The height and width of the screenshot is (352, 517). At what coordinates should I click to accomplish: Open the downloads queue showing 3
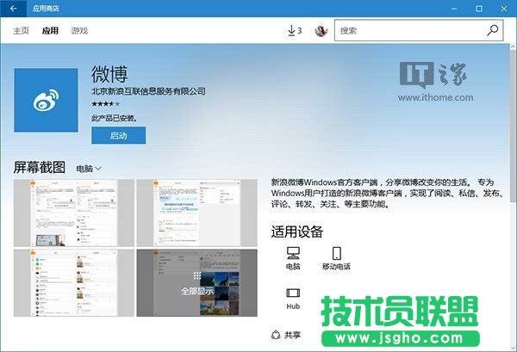[295, 31]
